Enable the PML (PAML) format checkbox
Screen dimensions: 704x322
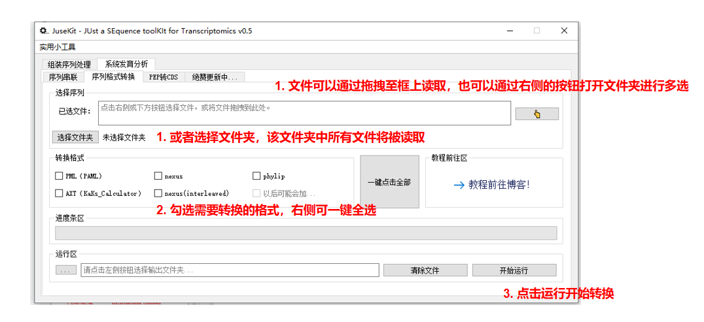60,176
